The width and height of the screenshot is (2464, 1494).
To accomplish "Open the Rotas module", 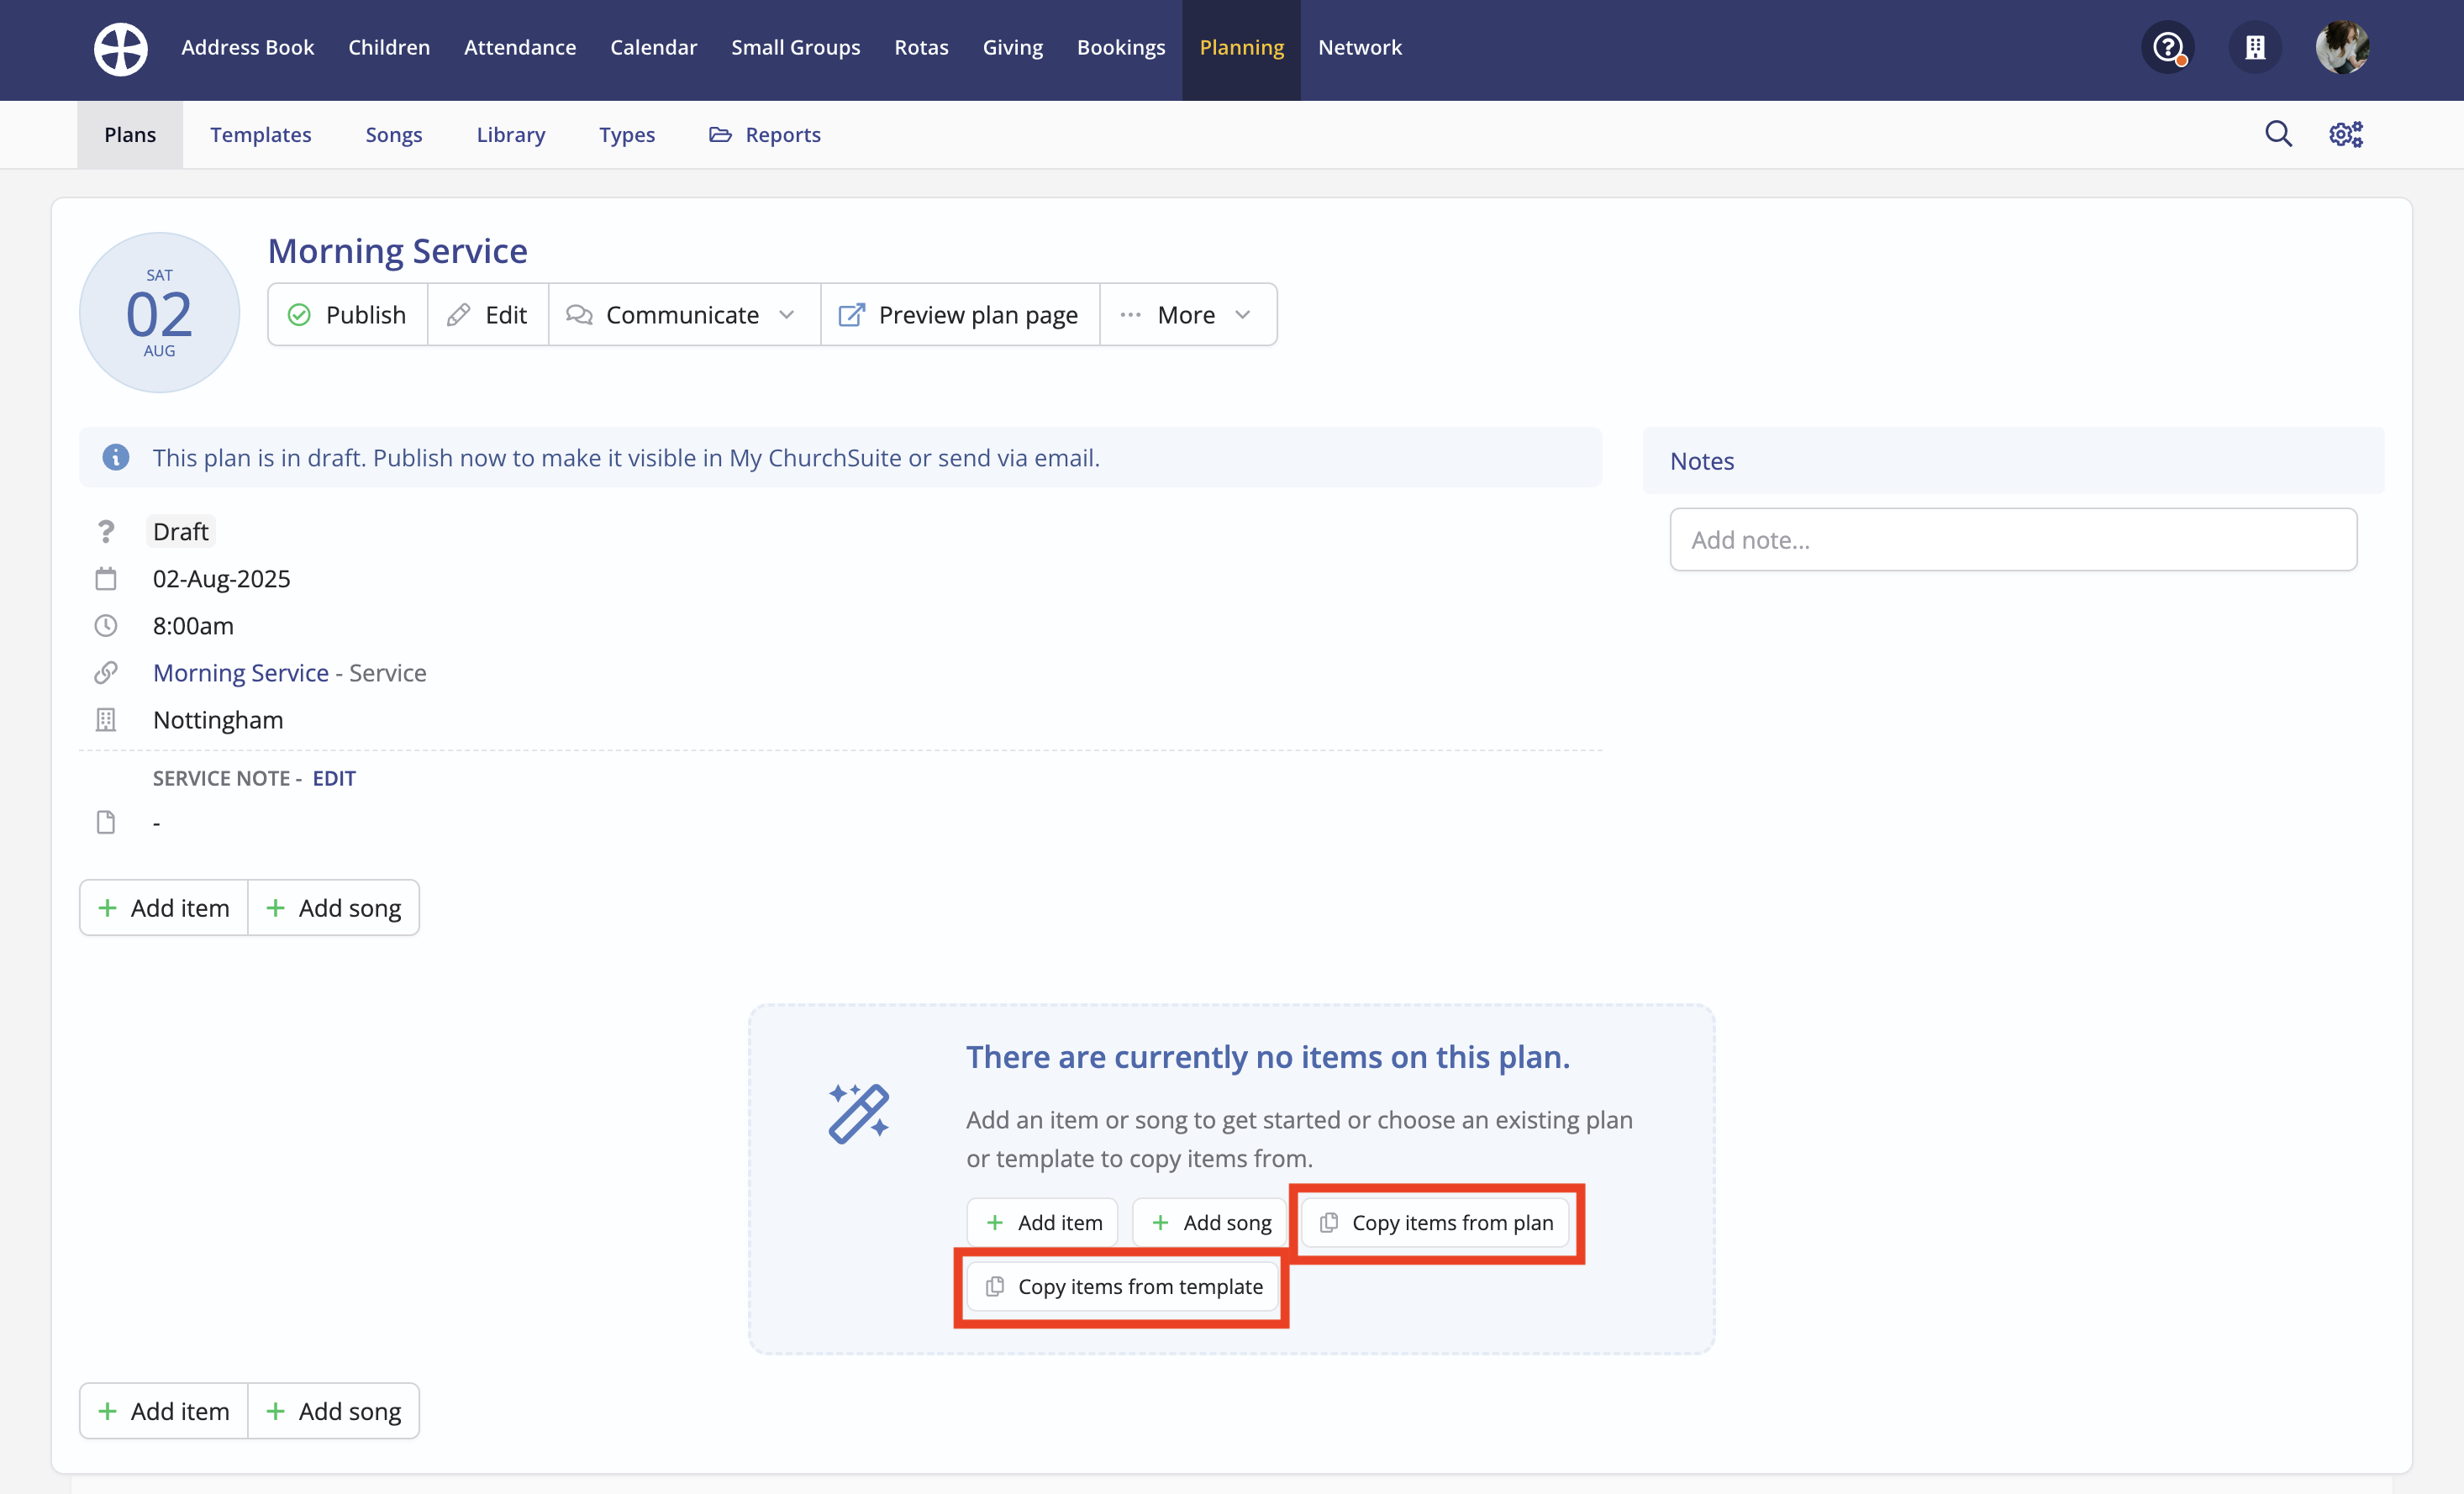I will coord(921,48).
